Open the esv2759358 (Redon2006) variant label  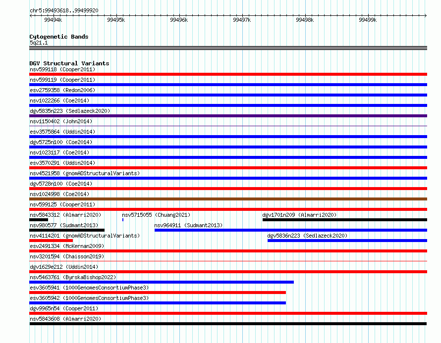click(62, 90)
